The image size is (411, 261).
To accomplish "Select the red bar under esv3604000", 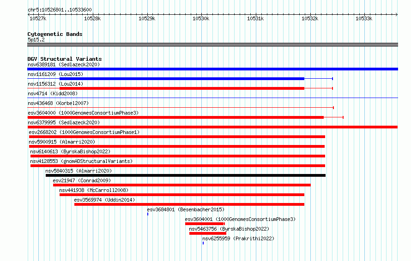I will (175, 117).
